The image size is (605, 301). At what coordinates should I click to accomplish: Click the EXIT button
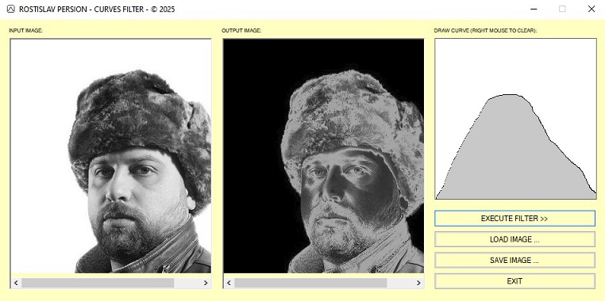click(514, 281)
